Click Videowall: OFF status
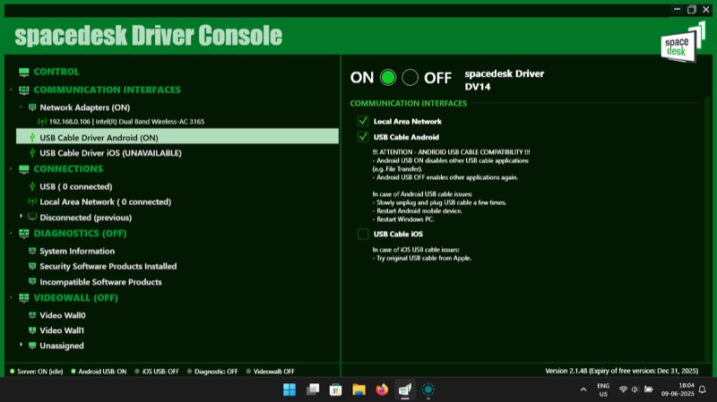Screen dimensions: 717x402 click(271, 372)
